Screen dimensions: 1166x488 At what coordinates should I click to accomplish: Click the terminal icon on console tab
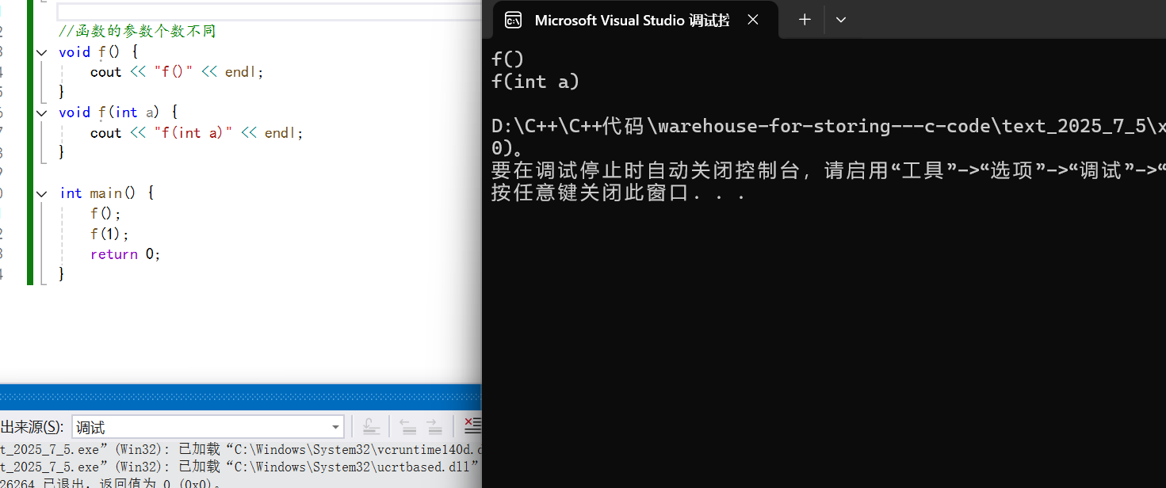[514, 20]
